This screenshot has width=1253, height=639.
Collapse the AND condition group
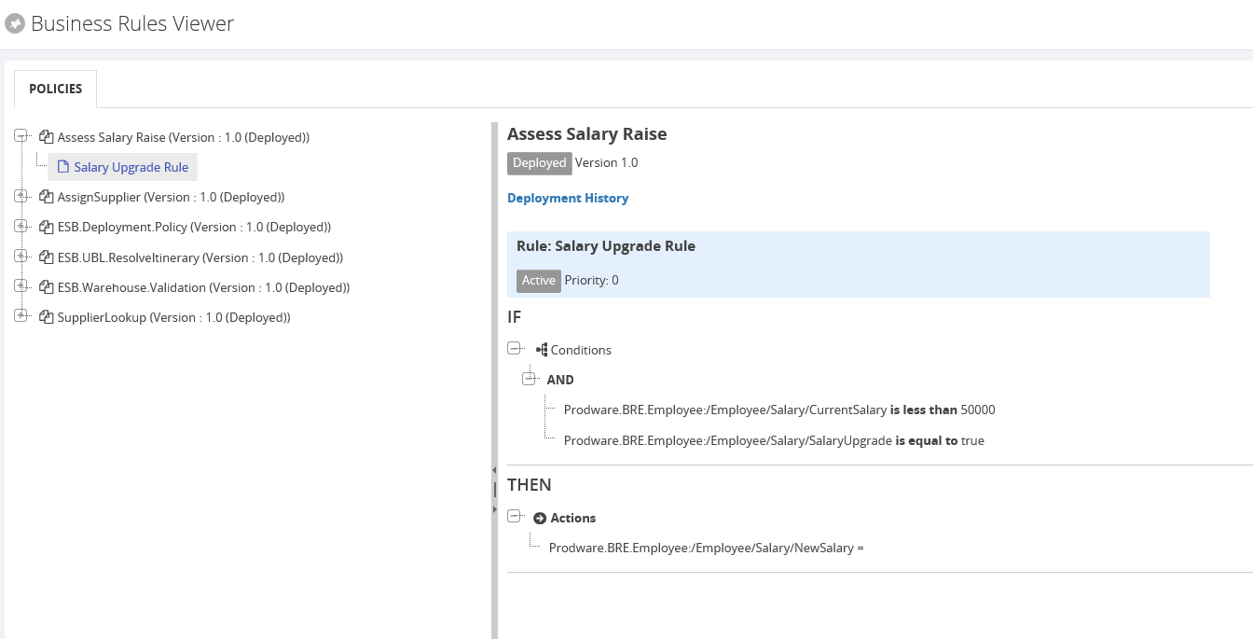[x=529, y=379]
